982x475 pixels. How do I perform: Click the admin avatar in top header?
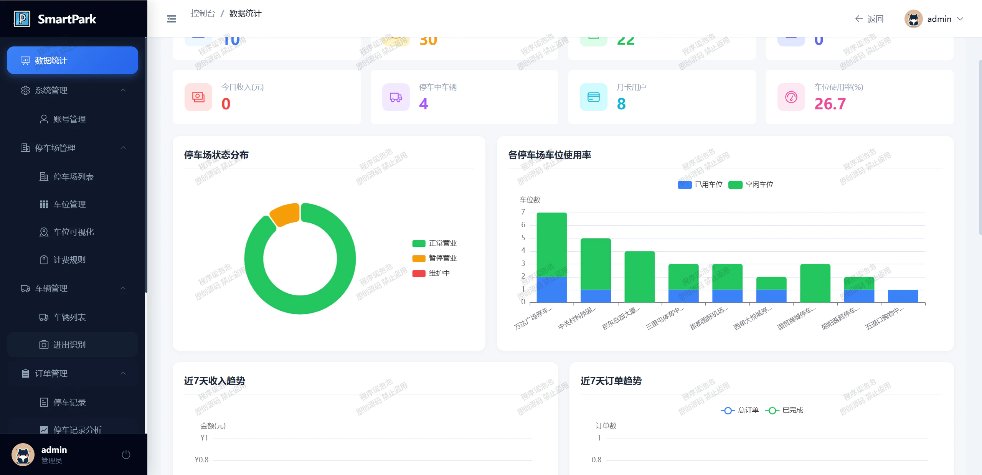(913, 19)
